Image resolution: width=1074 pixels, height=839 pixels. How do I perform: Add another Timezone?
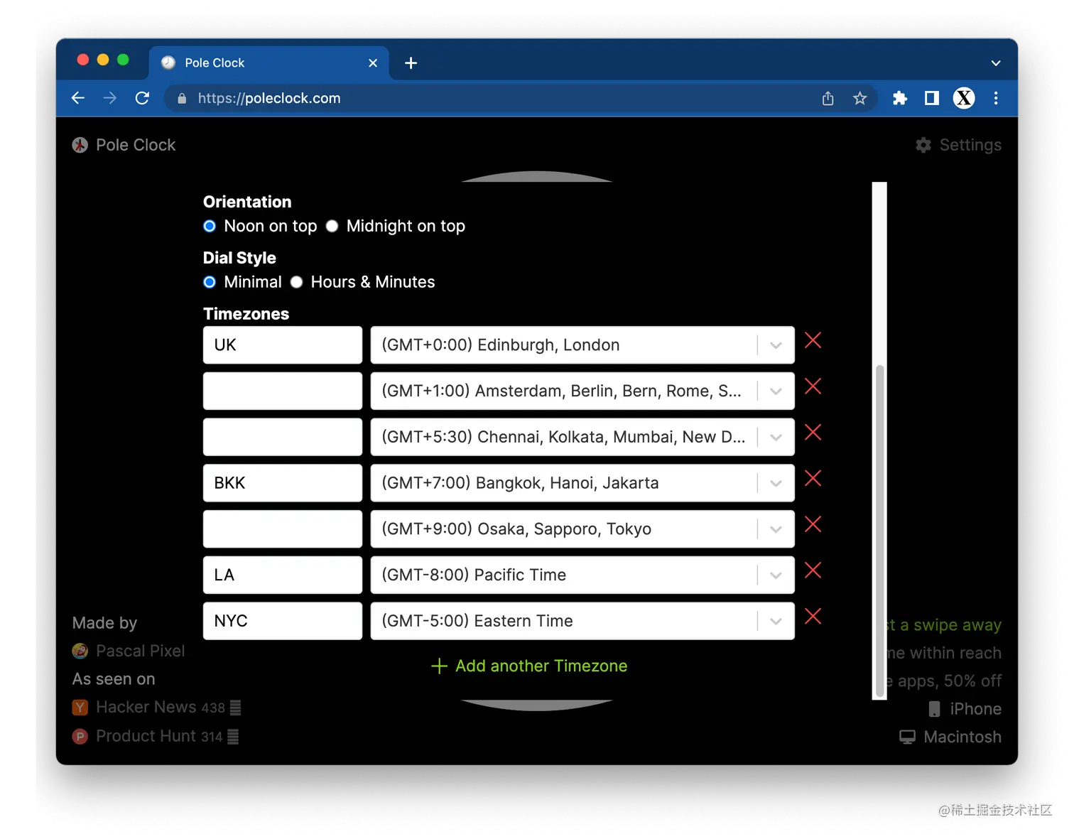tap(529, 666)
